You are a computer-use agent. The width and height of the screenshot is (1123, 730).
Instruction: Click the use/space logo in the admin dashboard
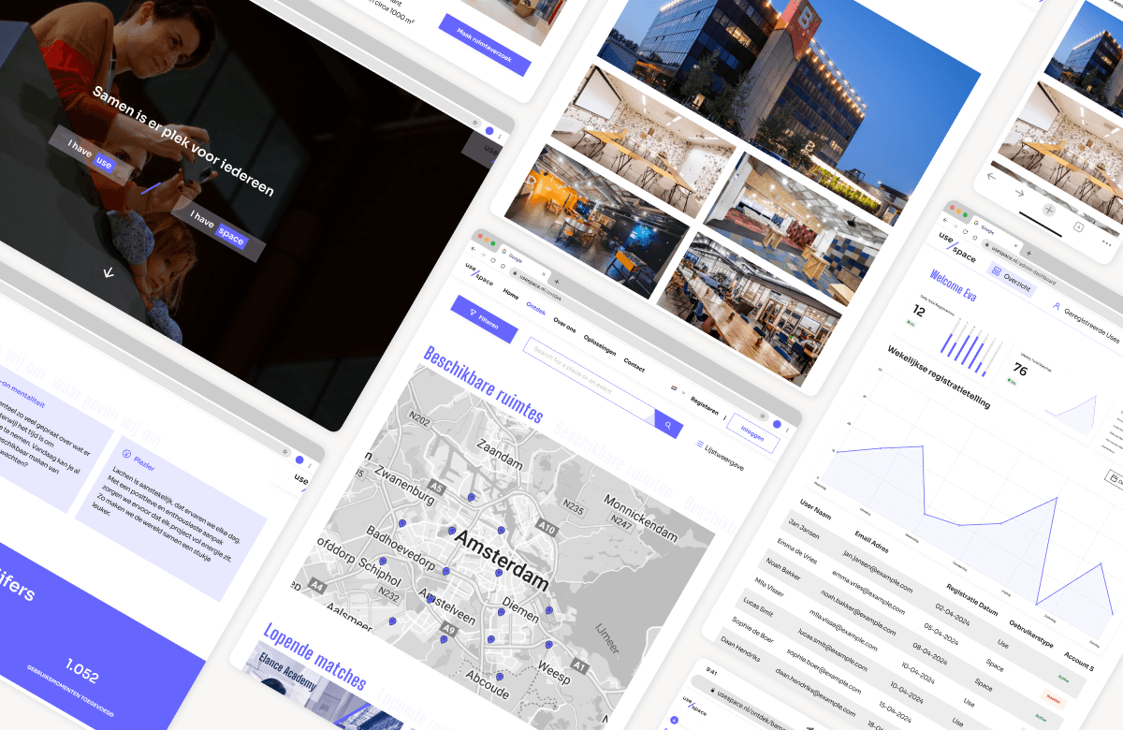pos(957,249)
